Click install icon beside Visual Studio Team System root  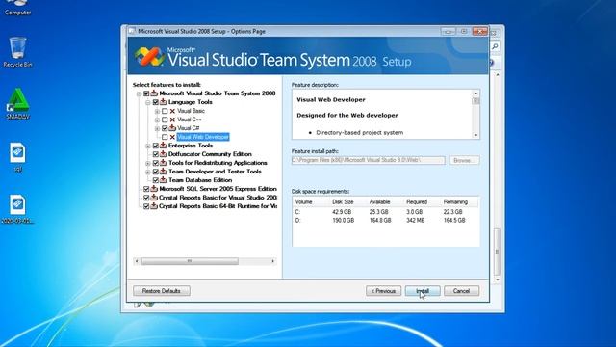[x=154, y=93]
